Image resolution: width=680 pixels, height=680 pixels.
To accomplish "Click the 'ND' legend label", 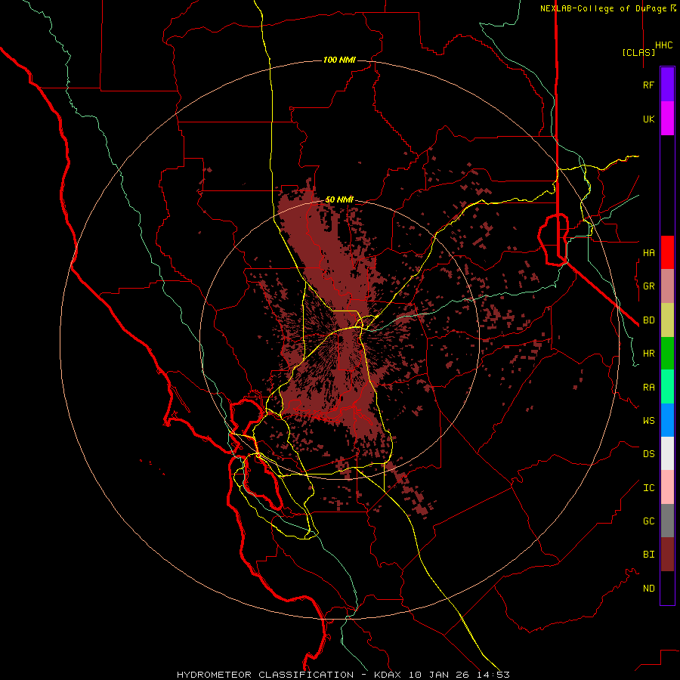I will click(x=648, y=589).
